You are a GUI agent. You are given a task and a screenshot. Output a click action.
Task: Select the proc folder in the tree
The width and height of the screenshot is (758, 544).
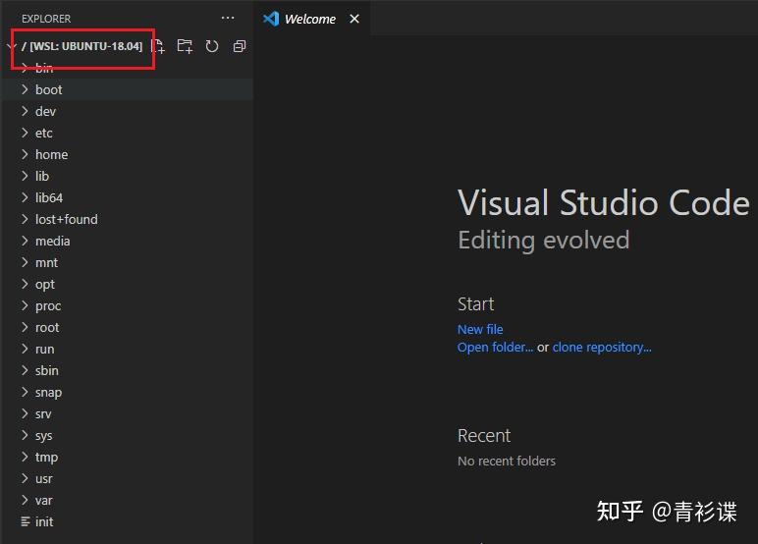[48, 305]
